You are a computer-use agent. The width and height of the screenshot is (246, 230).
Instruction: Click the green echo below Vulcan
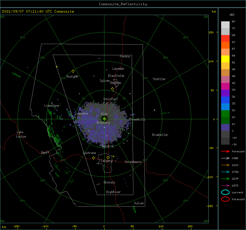134,209
